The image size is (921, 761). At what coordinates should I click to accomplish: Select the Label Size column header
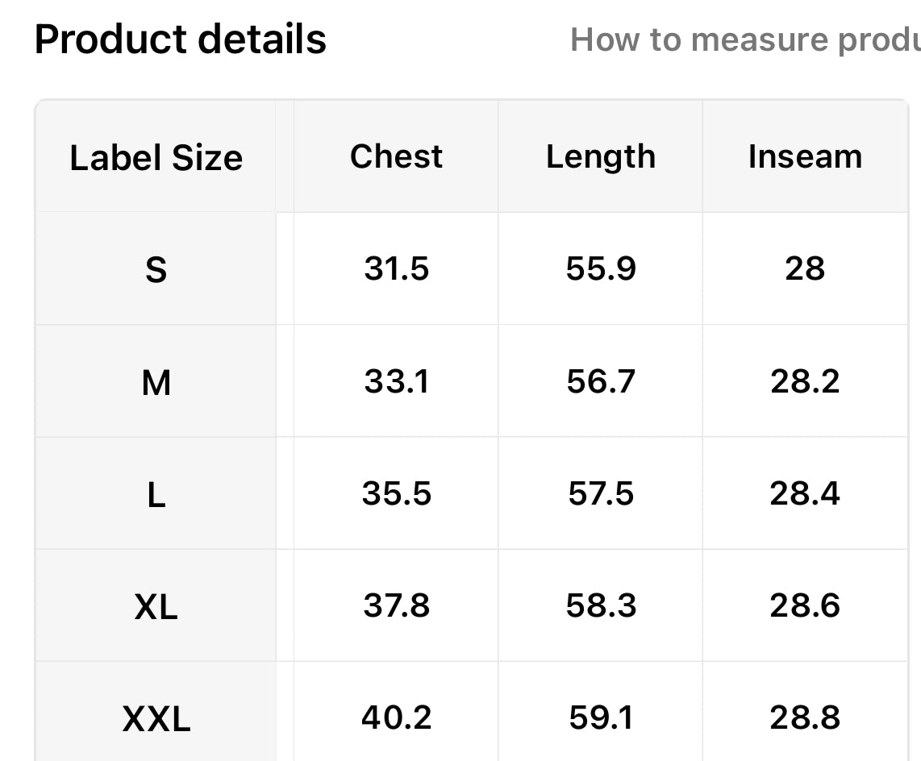click(x=156, y=157)
